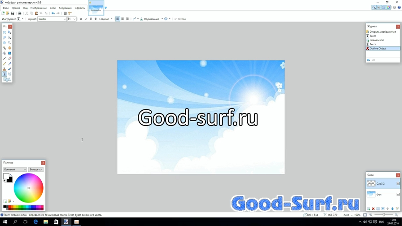402x226 pixels.
Task: Select the Shapes tool
Action: [7, 79]
